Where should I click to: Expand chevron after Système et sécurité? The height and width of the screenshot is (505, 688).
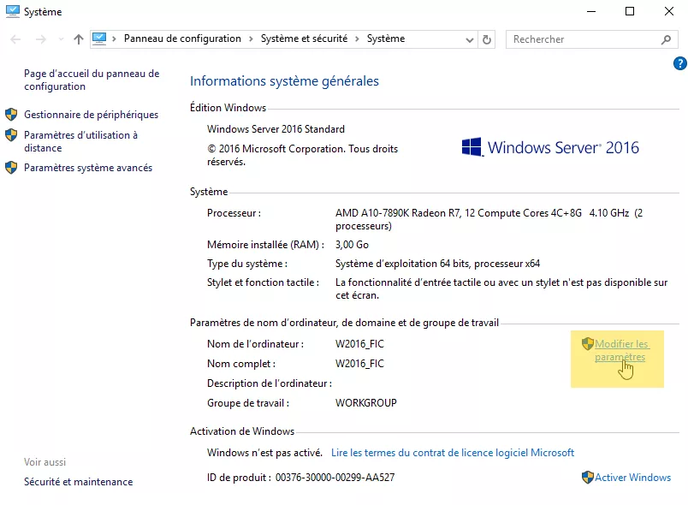(x=357, y=39)
